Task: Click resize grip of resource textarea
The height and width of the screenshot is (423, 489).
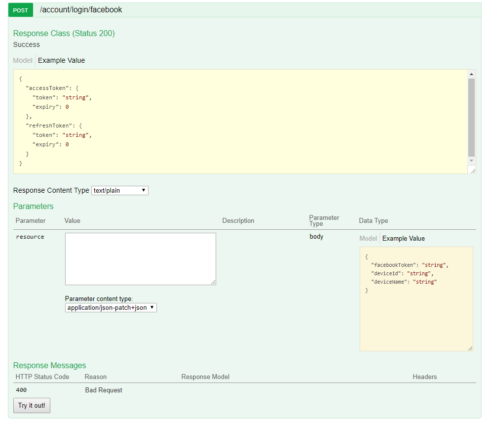Action: pyautogui.click(x=213, y=282)
